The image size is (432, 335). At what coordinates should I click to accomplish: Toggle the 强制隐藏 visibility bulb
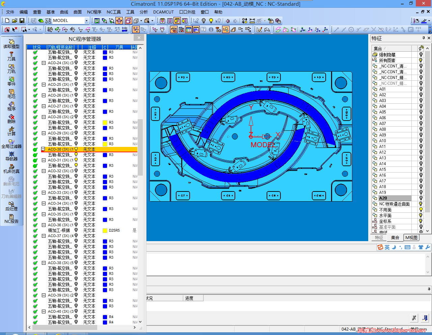(421, 55)
